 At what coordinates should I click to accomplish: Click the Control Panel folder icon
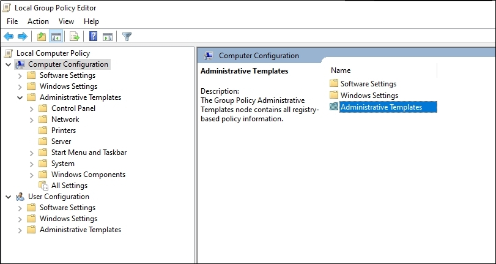[43, 108]
